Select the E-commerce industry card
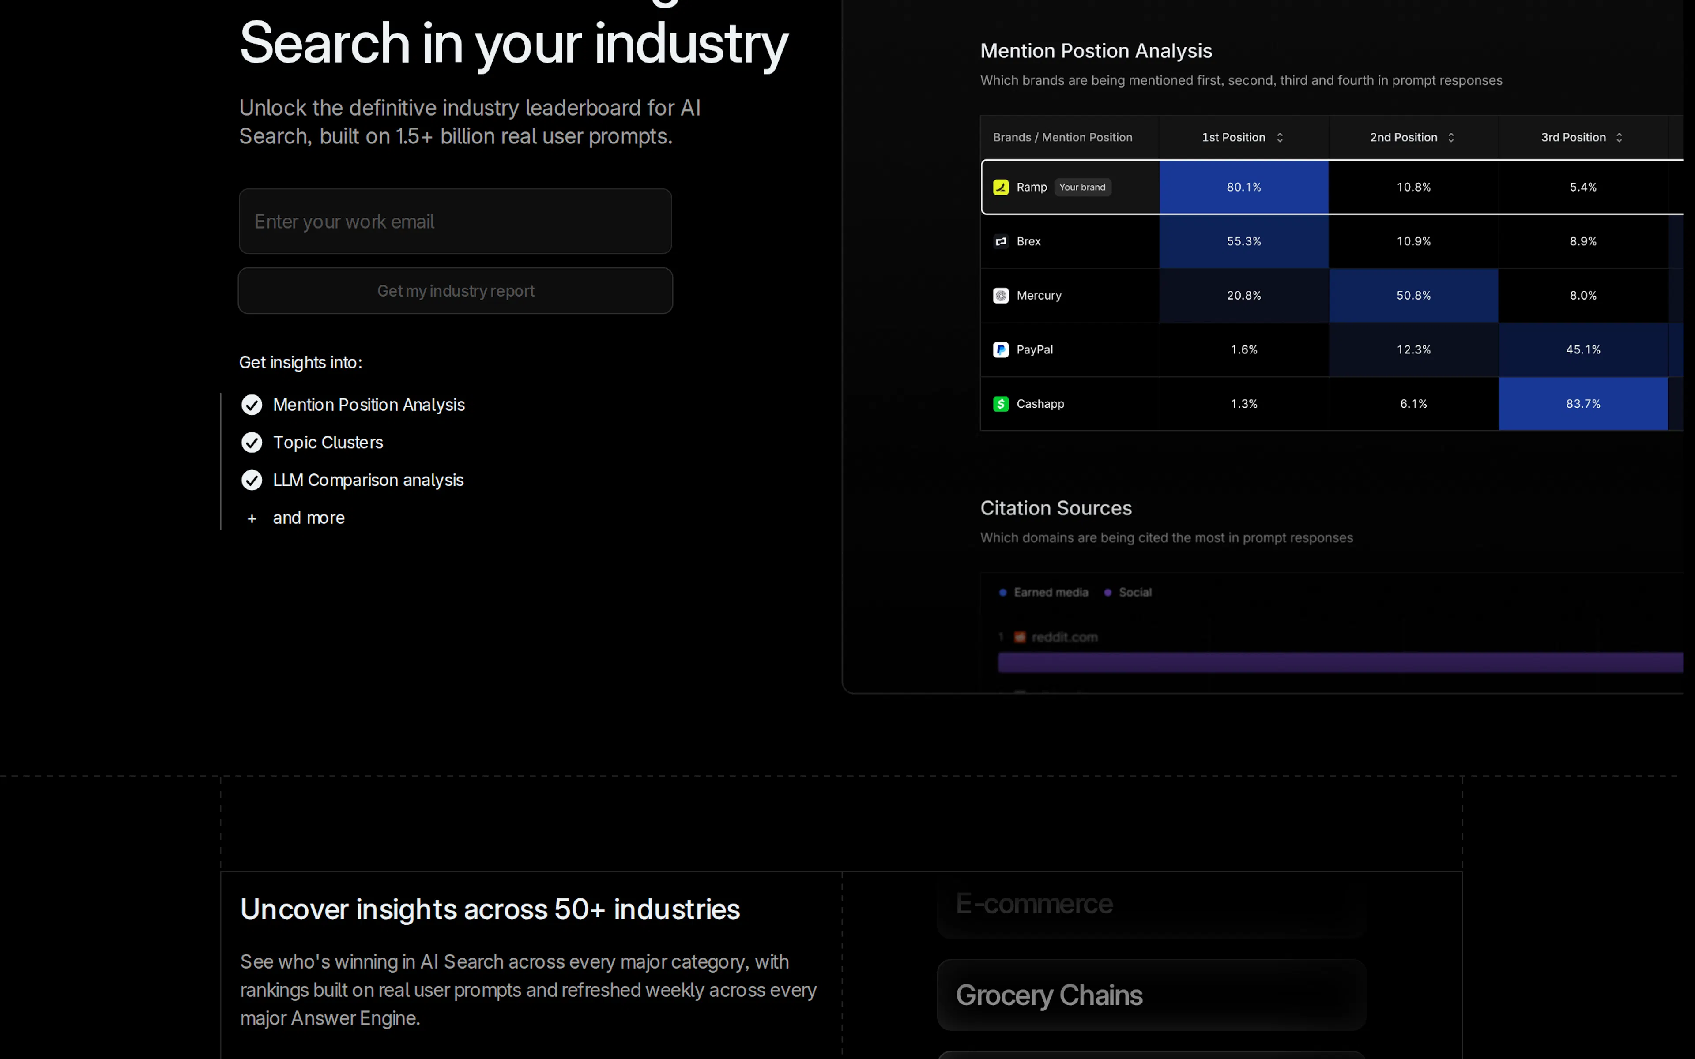This screenshot has height=1059, width=1695. 1152,905
